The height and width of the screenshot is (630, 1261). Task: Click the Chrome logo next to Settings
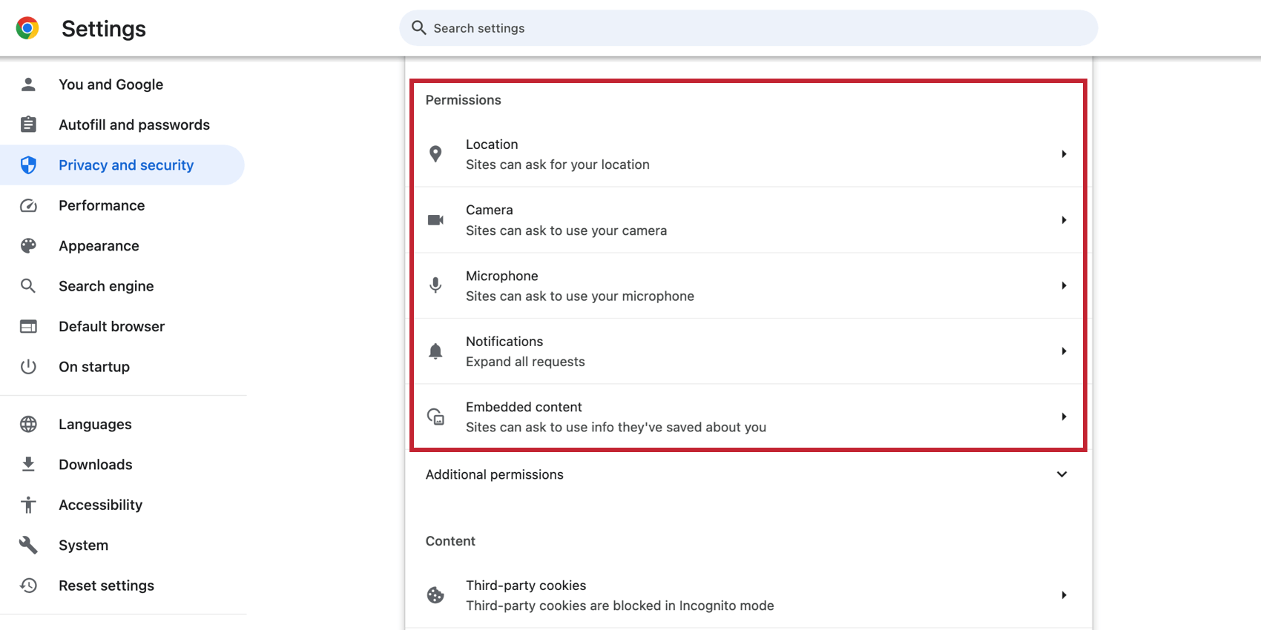click(x=27, y=28)
